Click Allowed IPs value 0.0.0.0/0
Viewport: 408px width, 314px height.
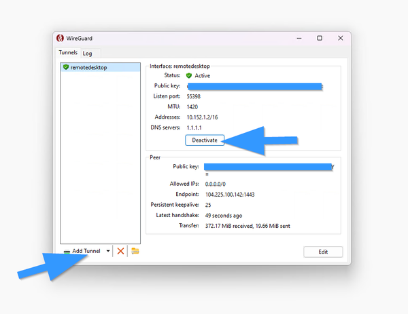tap(215, 184)
